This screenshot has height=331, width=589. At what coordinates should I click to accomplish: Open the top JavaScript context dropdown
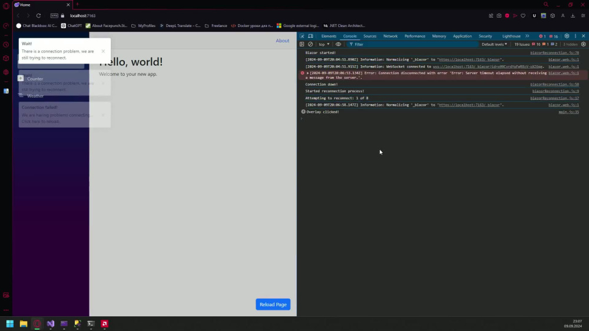pos(324,44)
